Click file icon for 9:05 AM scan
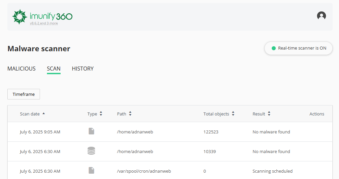Viewport: 339px width, 179px height. point(92,131)
